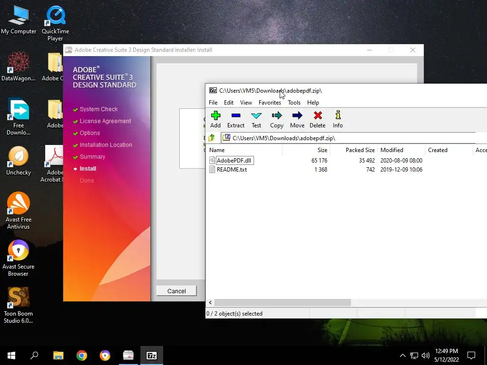The image size is (487, 365).
Task: Close the Adobe Creative Suite installer window
Action: point(412,50)
